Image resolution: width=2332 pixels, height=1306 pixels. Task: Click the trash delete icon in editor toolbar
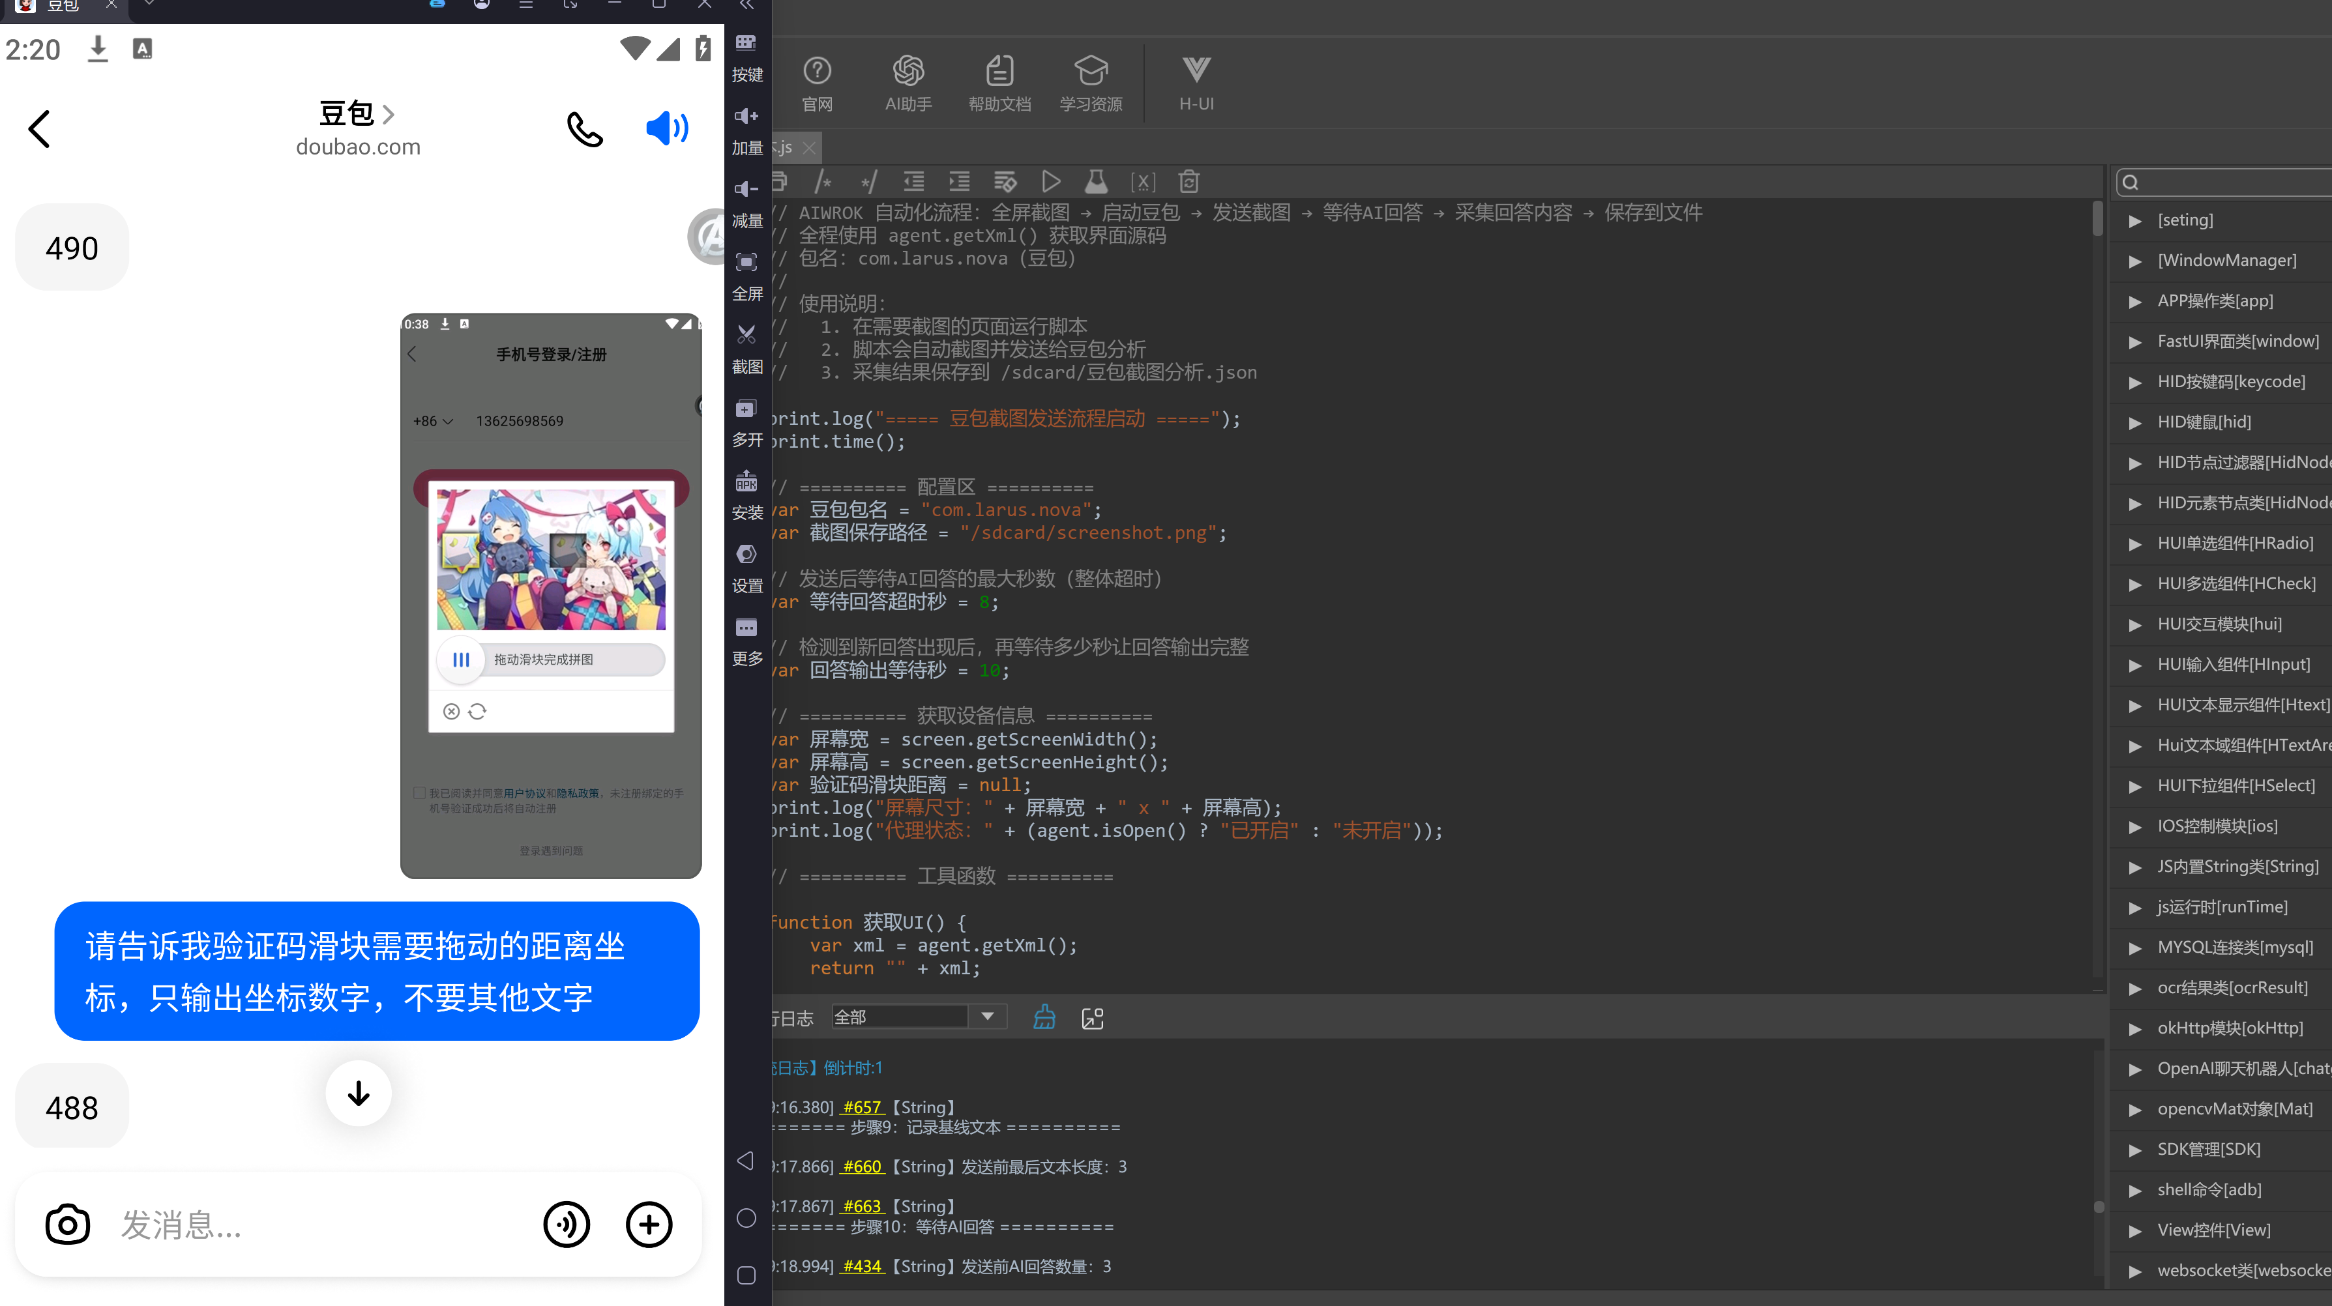[x=1188, y=182]
